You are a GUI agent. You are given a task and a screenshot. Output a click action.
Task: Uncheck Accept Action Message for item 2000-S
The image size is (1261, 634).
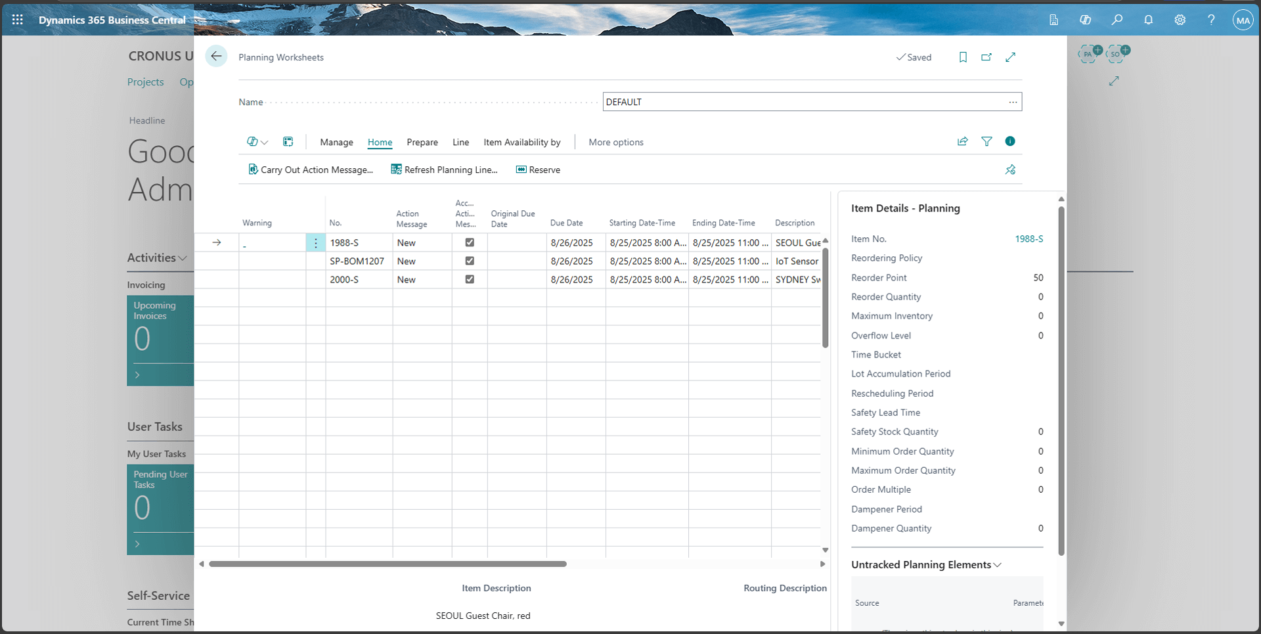469,279
